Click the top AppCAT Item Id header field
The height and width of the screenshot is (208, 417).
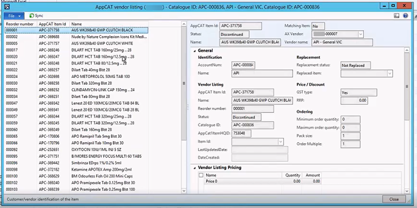click(240, 26)
